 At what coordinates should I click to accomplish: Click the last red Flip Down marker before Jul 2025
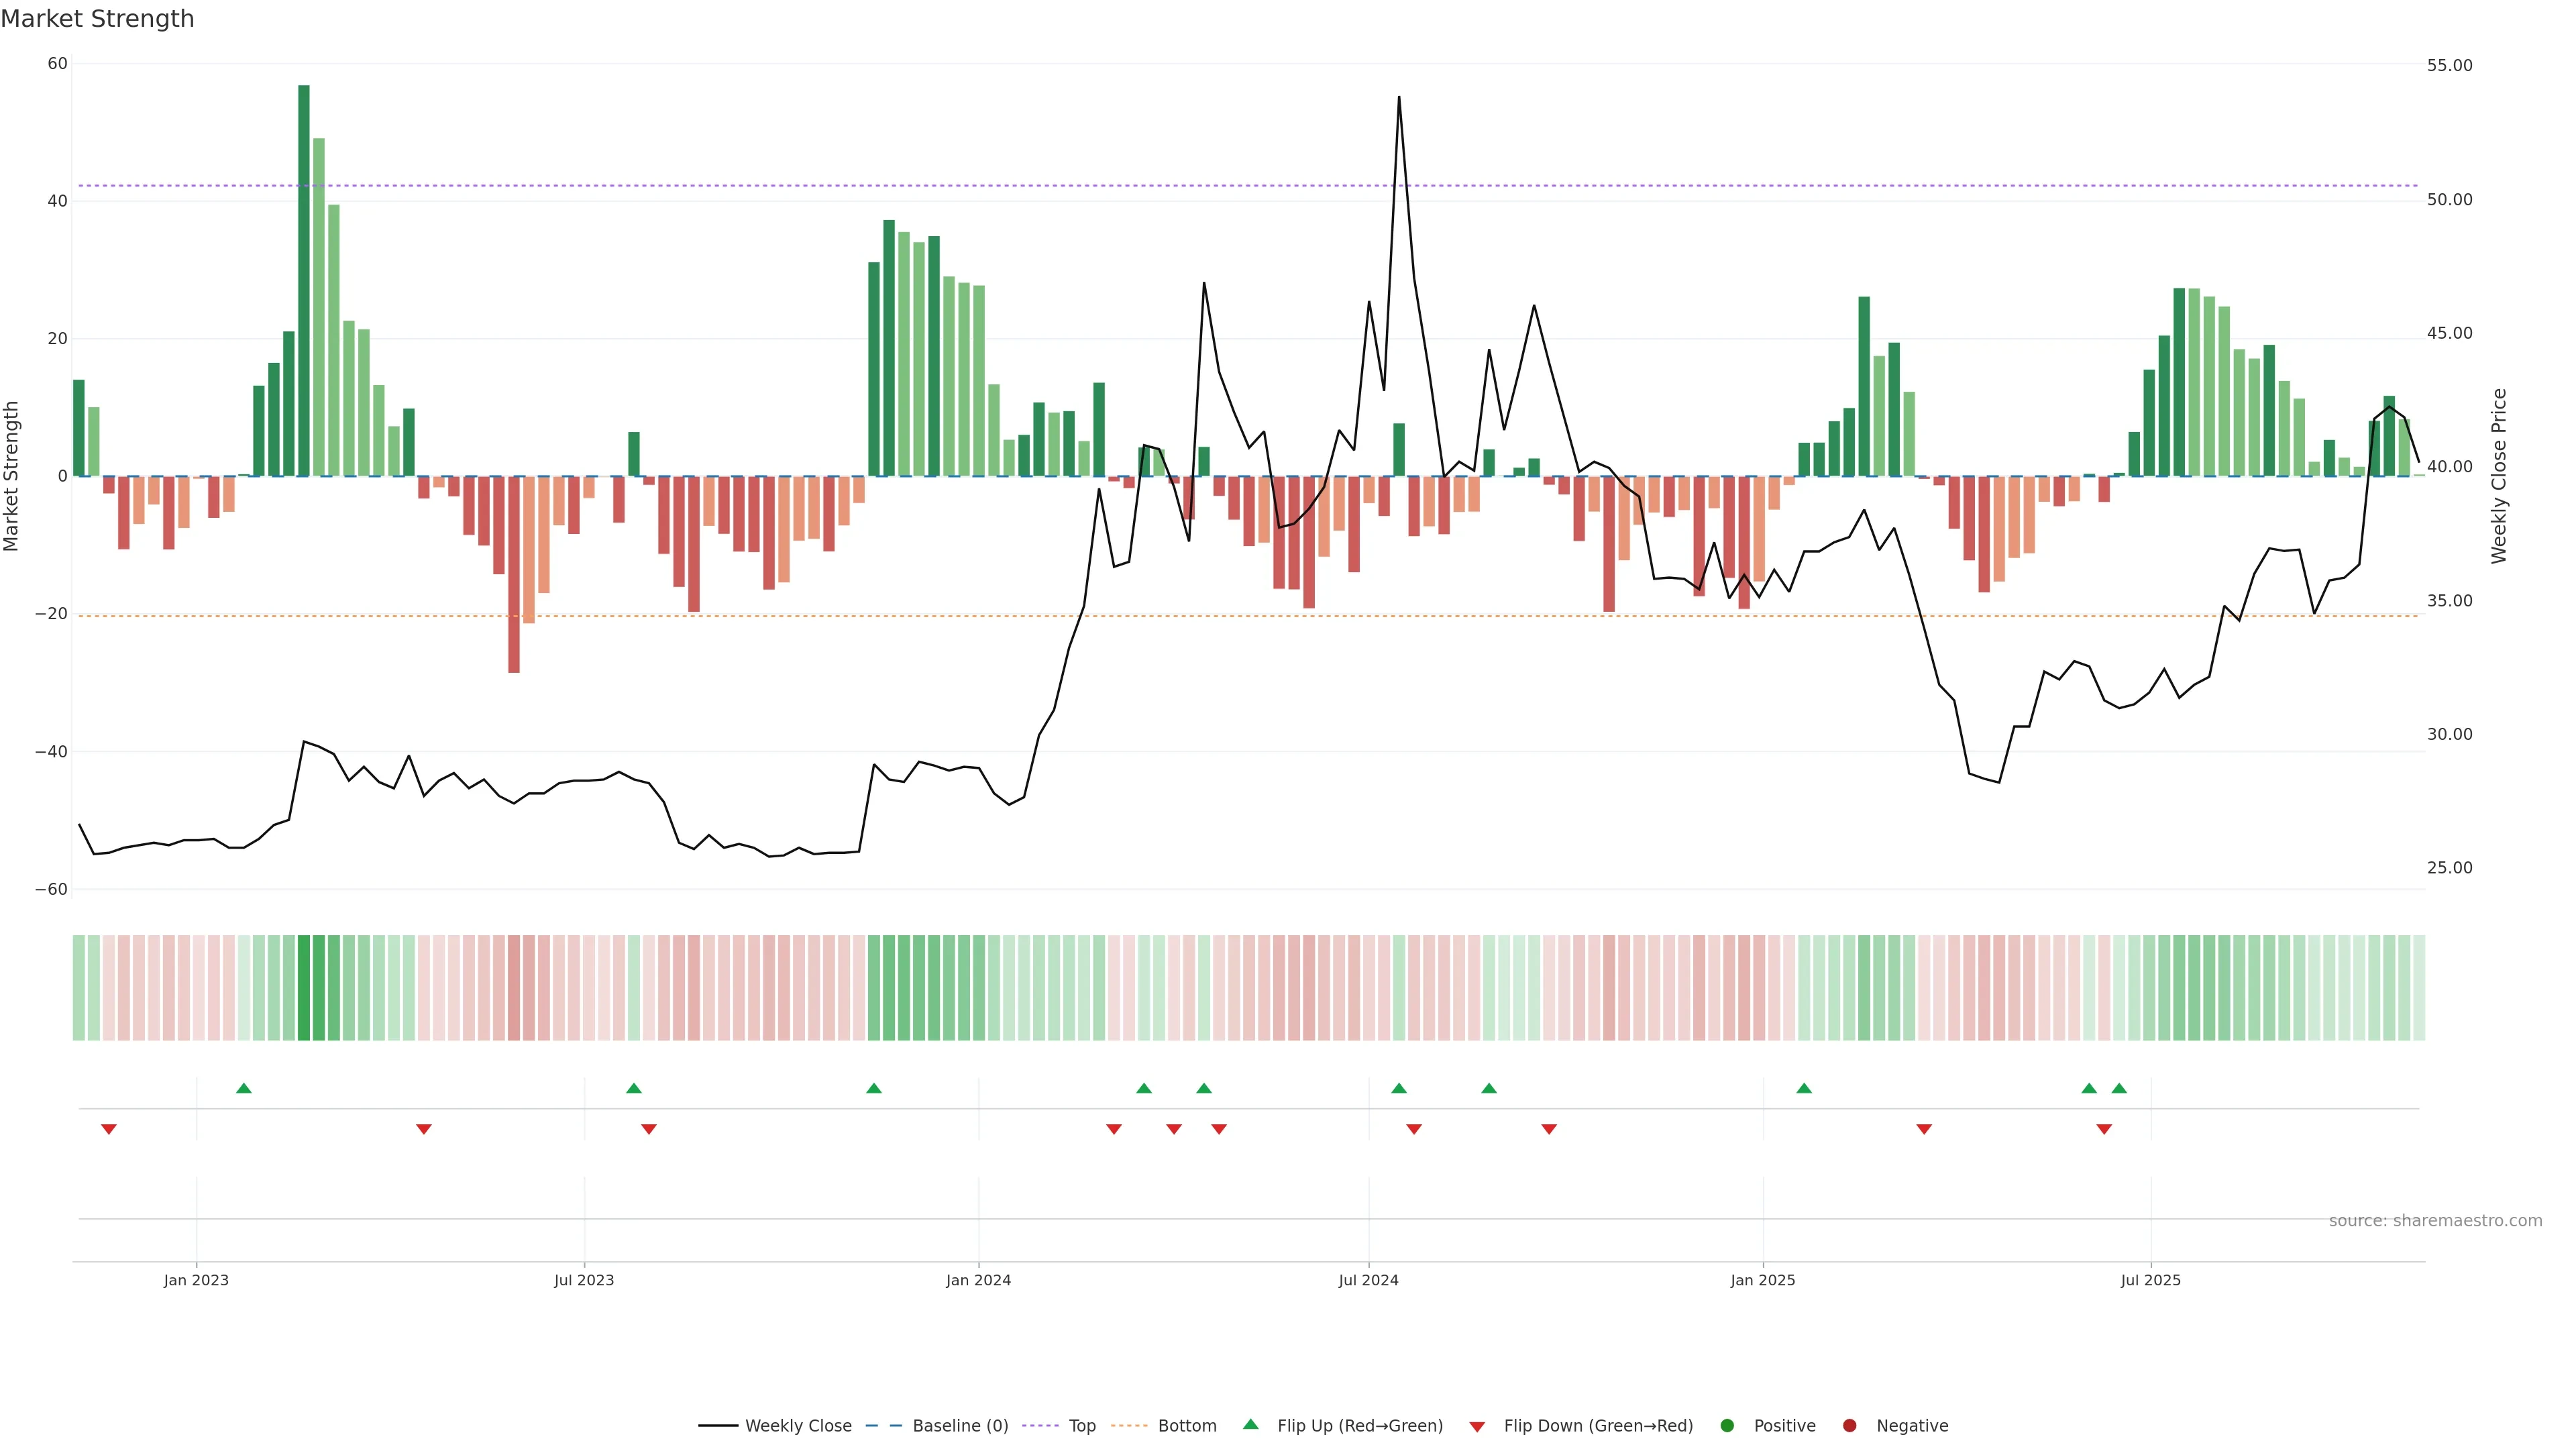[x=2104, y=1129]
